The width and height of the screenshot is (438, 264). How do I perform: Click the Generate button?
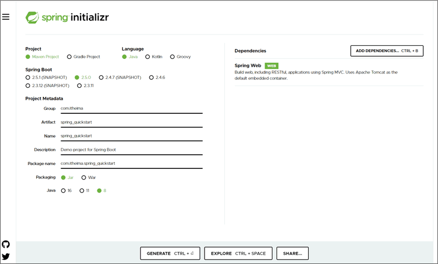click(x=170, y=253)
